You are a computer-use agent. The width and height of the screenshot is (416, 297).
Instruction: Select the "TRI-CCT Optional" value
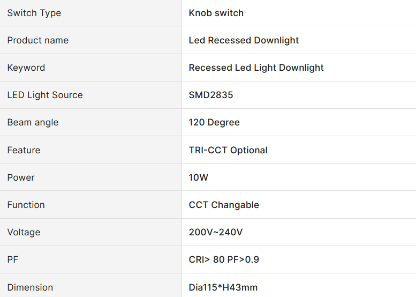228,150
